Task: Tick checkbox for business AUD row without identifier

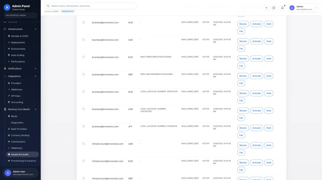Action: (x=84, y=22)
